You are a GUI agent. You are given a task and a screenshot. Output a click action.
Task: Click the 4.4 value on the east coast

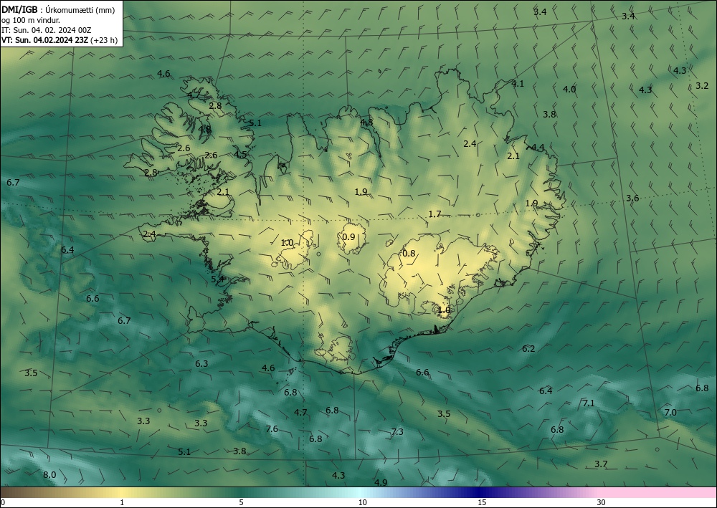[x=538, y=147]
